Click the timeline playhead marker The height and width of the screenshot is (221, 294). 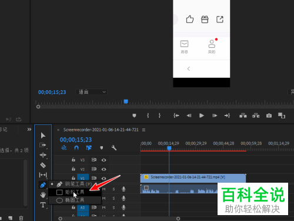pyautogui.click(x=169, y=148)
